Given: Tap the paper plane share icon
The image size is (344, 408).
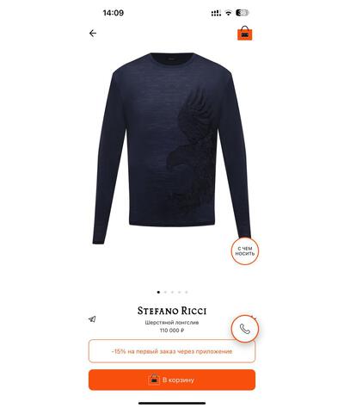Looking at the screenshot, I should point(92,319).
